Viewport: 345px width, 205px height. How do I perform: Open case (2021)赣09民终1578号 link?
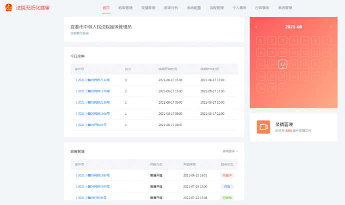click(x=92, y=91)
